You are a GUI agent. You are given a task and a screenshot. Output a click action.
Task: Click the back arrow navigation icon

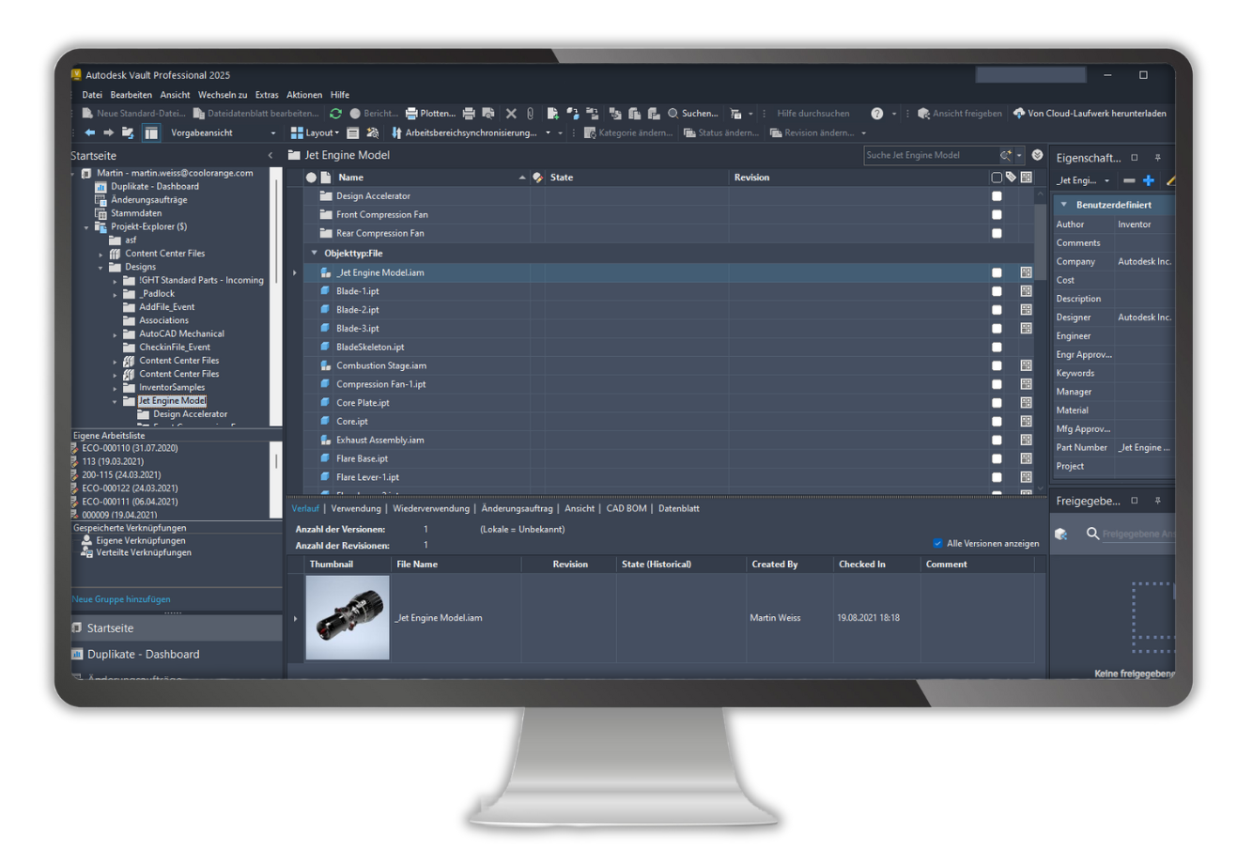point(90,133)
